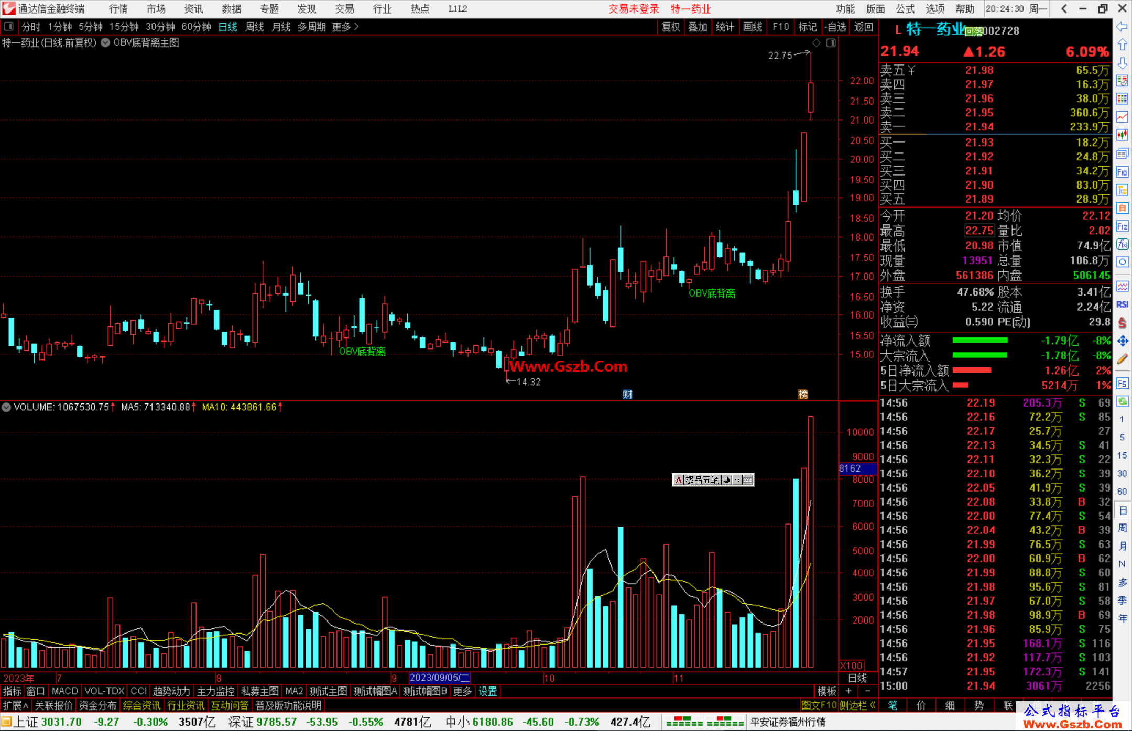Click the red S stock icon
Image resolution: width=1132 pixels, height=731 pixels.
(1122, 323)
